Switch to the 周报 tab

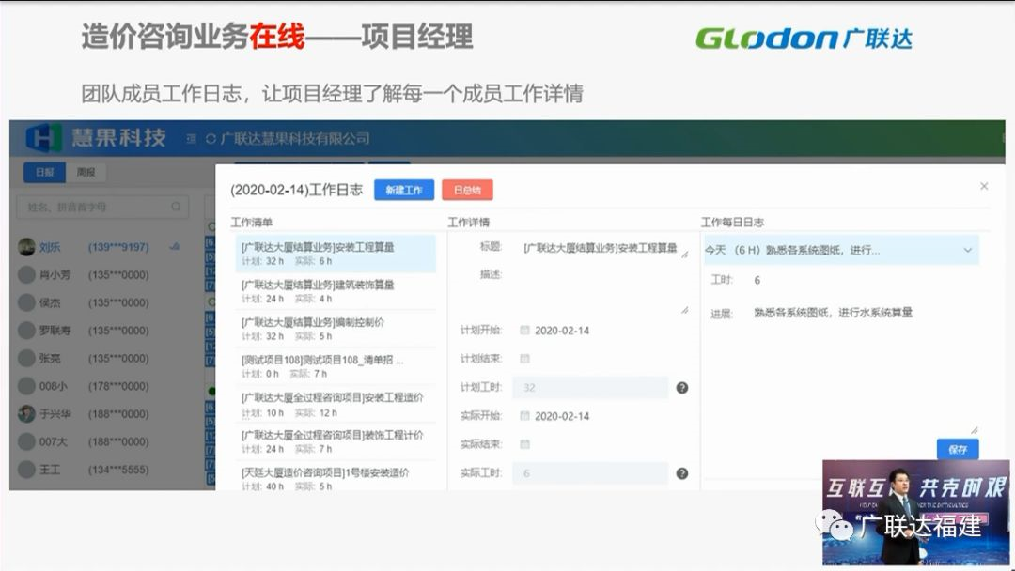tap(86, 172)
